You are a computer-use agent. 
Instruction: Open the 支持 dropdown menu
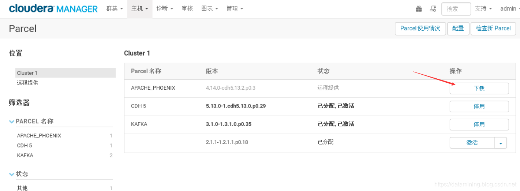tap(483, 8)
